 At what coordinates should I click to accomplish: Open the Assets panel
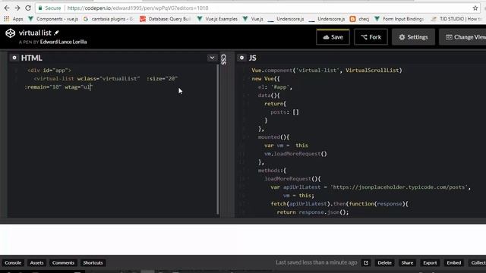click(x=36, y=263)
